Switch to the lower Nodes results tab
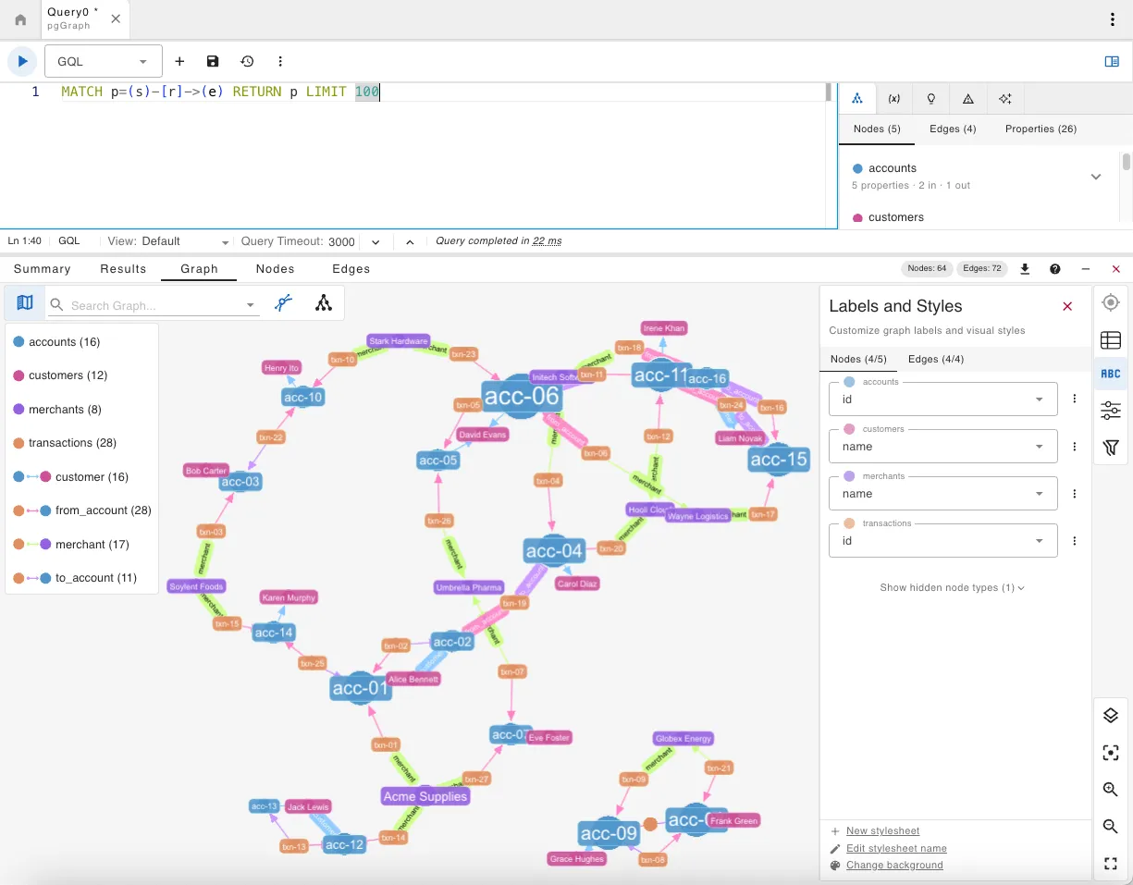The image size is (1133, 885). click(276, 269)
